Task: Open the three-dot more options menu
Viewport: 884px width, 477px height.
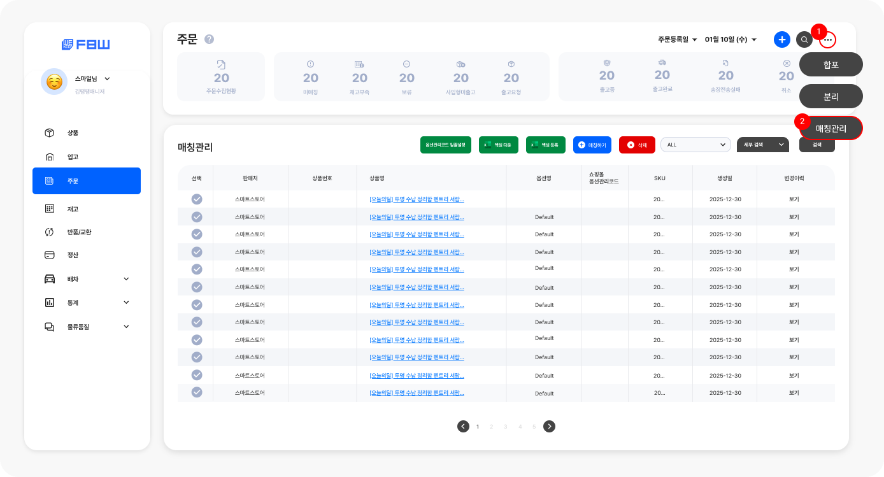Action: tap(827, 40)
